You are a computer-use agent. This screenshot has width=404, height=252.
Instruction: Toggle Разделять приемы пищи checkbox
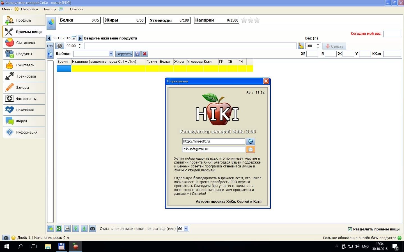[x=350, y=229]
